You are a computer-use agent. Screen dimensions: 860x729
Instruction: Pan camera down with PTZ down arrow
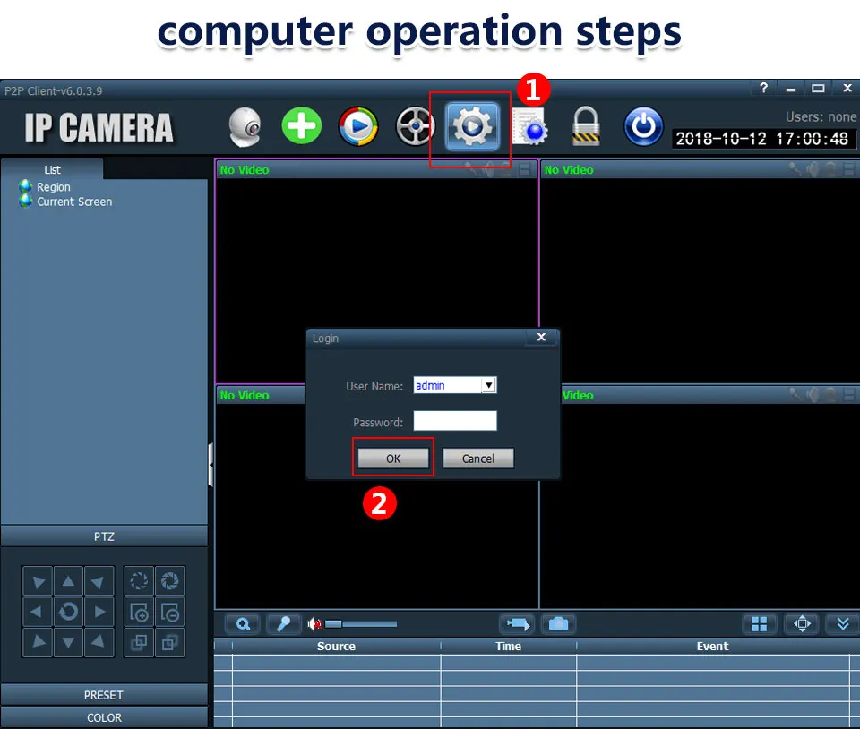tap(68, 642)
